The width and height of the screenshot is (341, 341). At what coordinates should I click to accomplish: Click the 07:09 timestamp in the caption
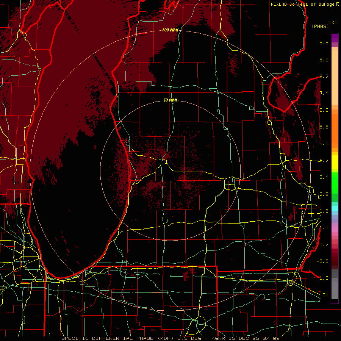pos(272,338)
